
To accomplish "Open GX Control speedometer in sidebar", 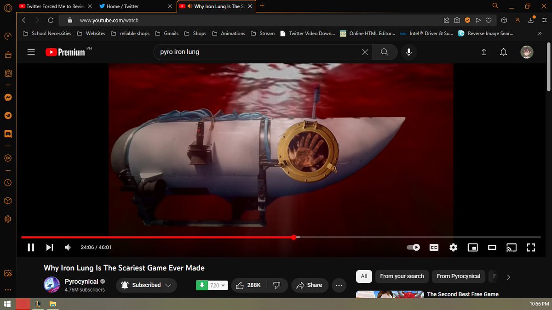I will click(7, 37).
